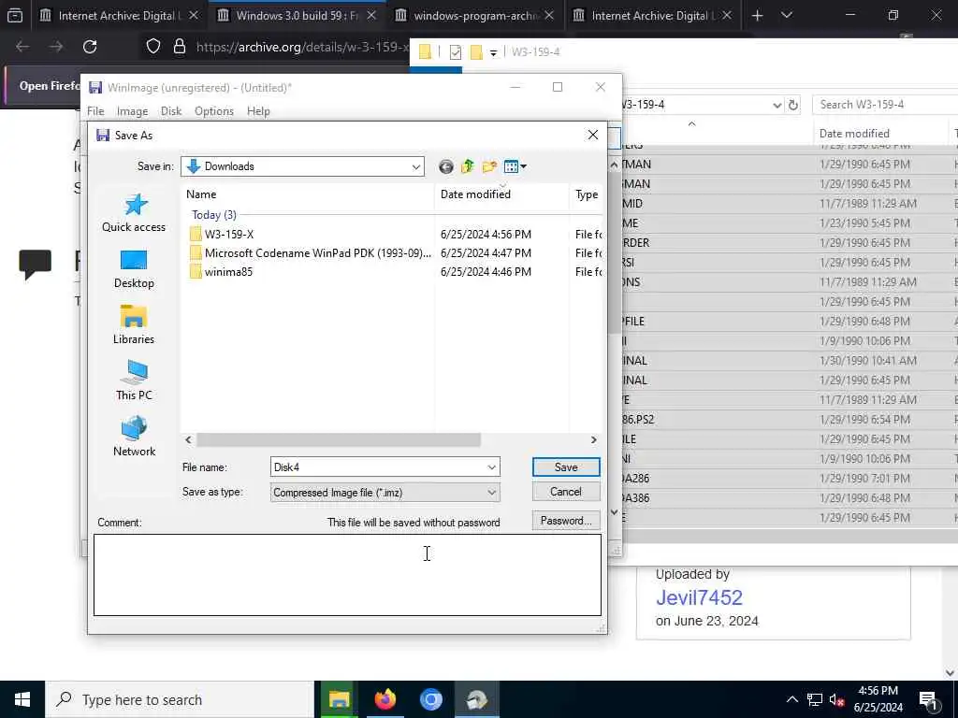
Task: Click the Explorer refresh icon
Action: 793,105
